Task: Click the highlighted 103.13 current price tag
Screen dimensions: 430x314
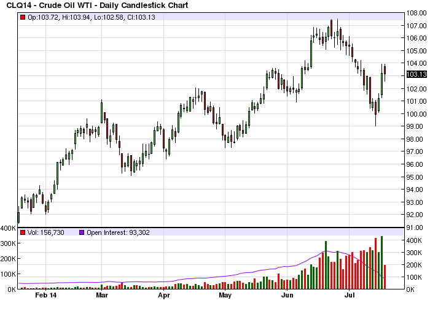Action: [416, 74]
